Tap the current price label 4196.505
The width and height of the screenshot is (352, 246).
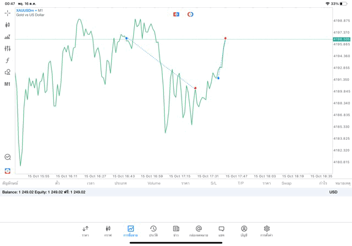tap(341, 39)
